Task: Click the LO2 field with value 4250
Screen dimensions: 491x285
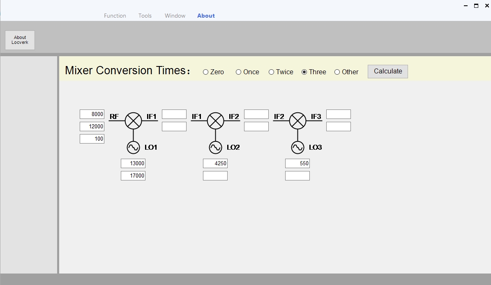Action: pyautogui.click(x=215, y=163)
